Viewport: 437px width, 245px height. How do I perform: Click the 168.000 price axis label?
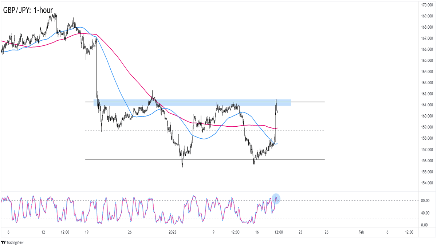426,27
